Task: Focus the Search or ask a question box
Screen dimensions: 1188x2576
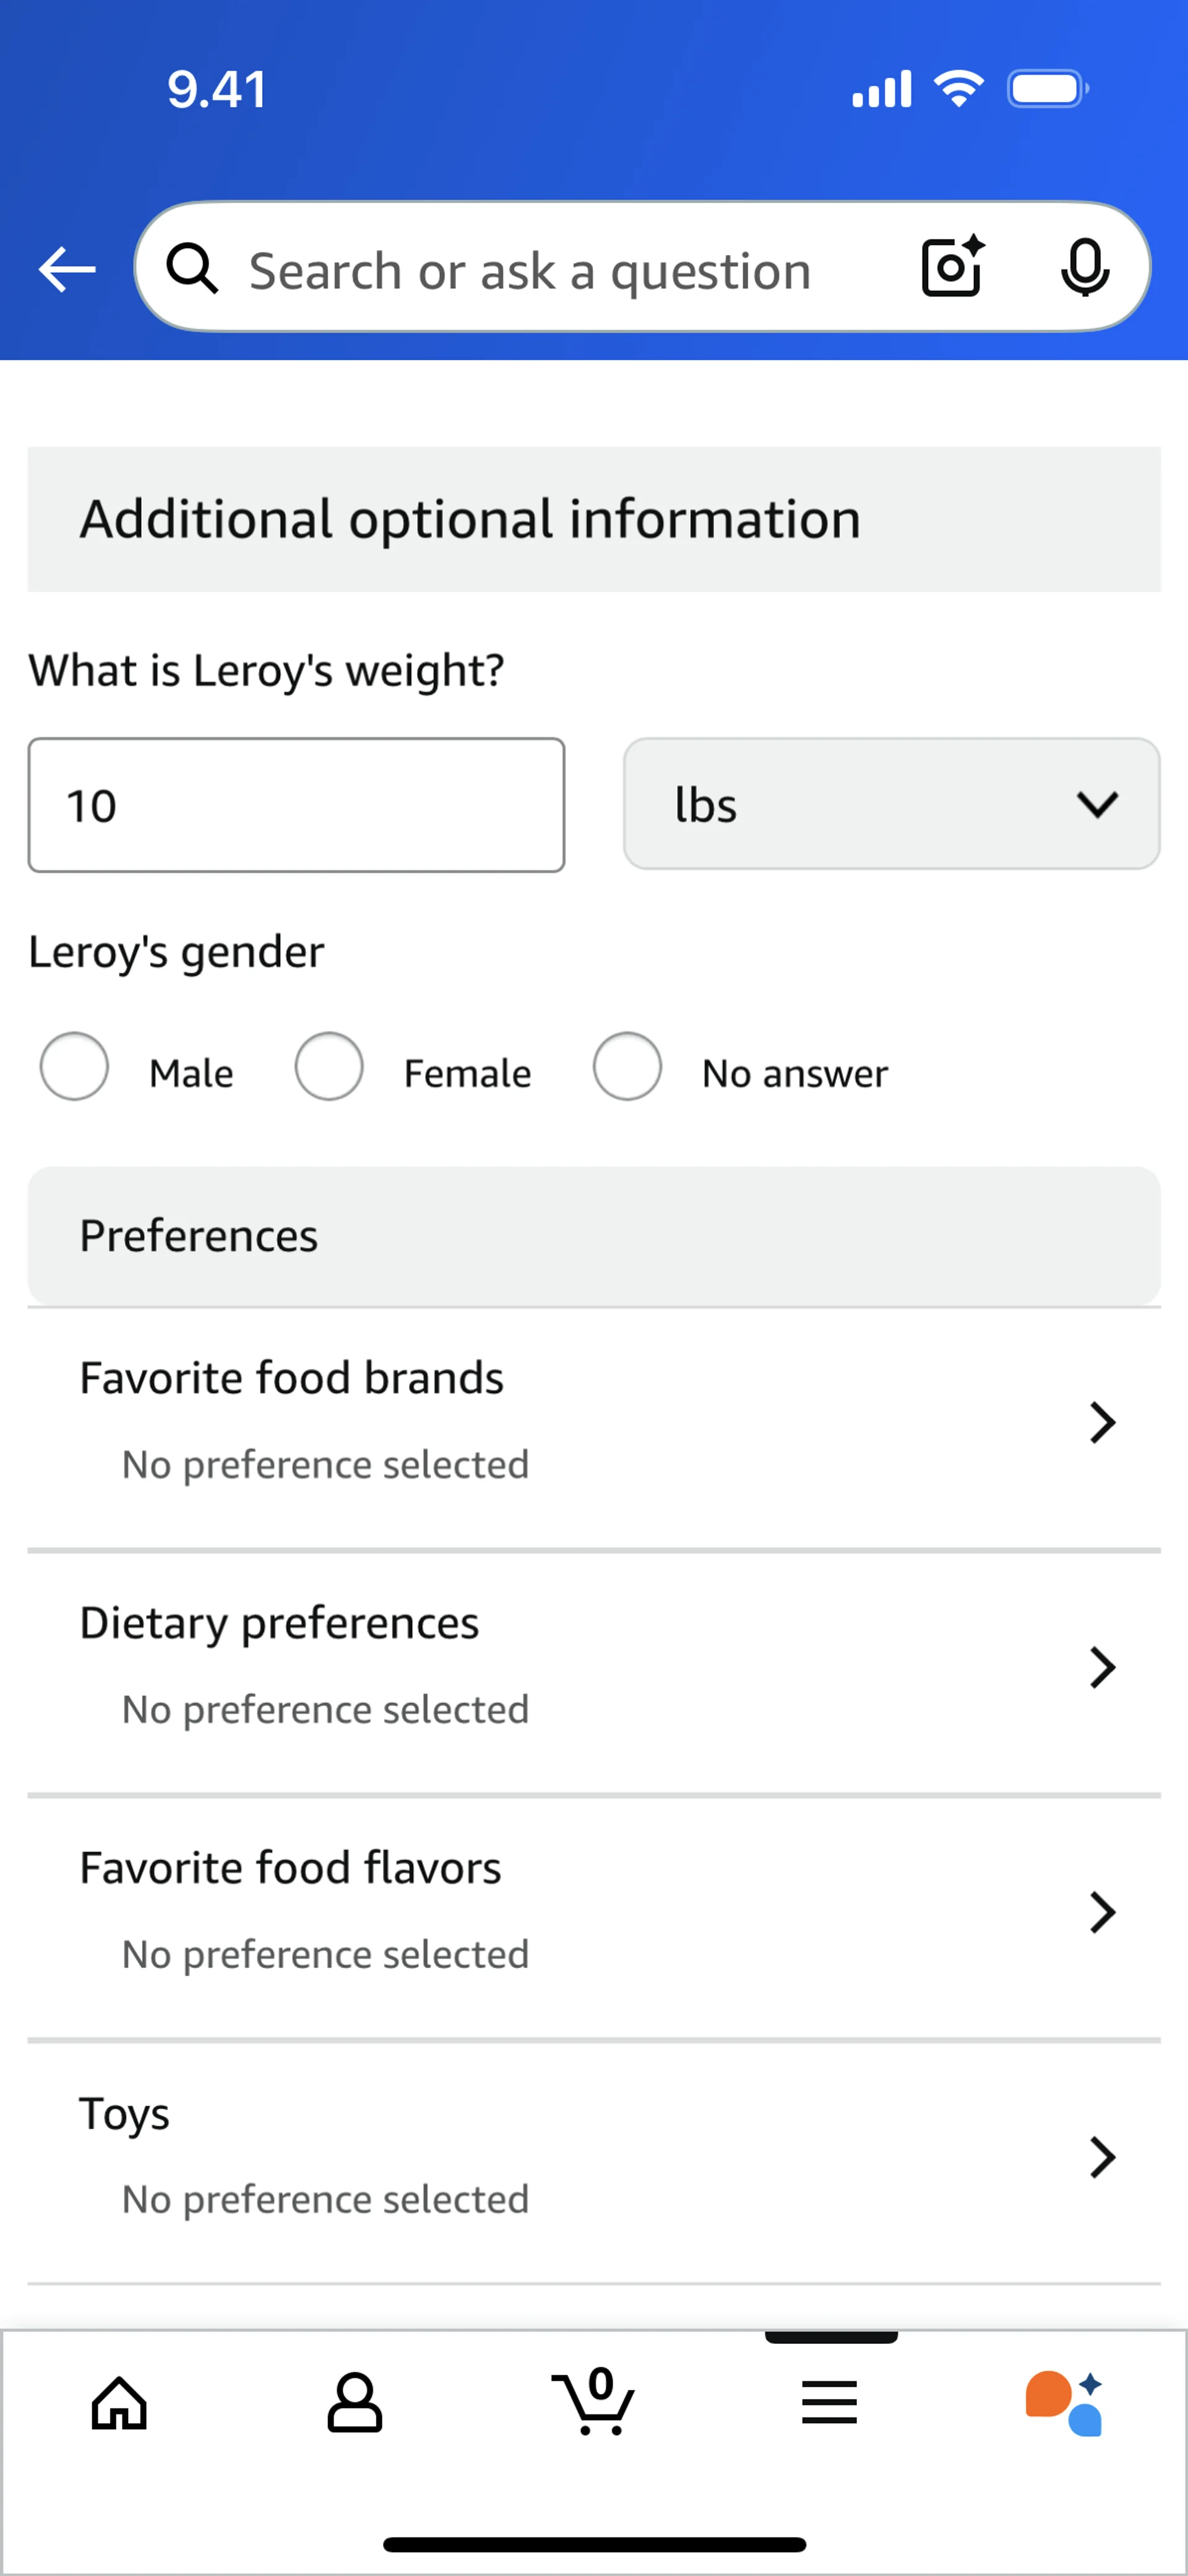Action: 560,270
